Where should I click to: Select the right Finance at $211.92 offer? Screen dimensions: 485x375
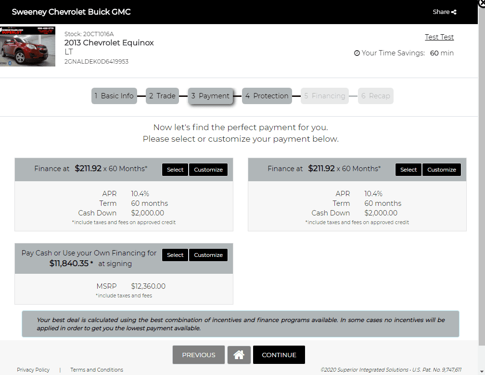click(x=408, y=170)
